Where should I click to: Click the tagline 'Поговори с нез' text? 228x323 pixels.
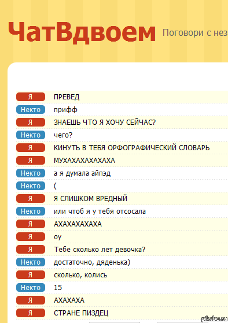tap(195, 33)
